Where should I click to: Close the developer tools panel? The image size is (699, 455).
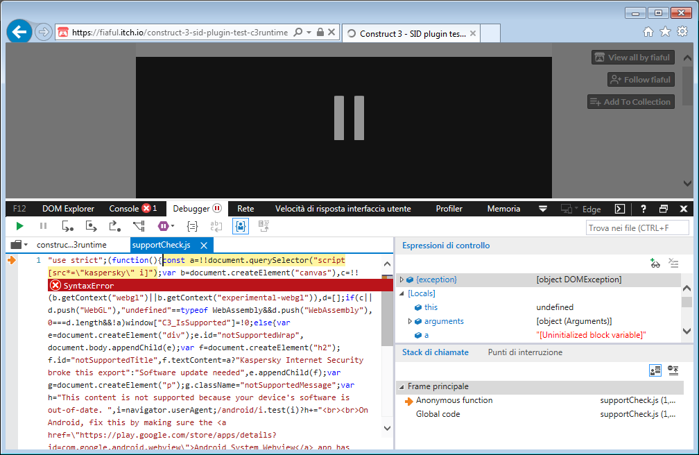pos(684,209)
